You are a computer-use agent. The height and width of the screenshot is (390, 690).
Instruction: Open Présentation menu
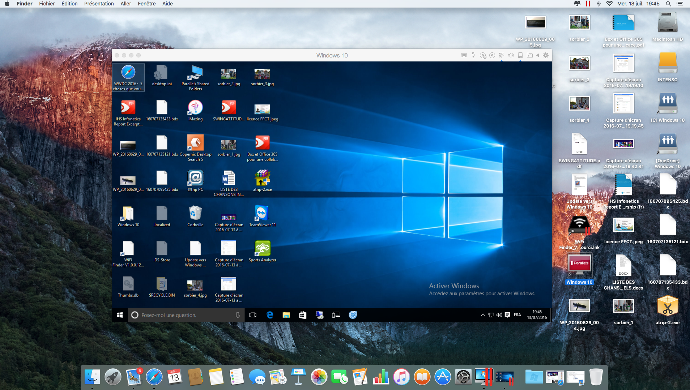[99, 4]
